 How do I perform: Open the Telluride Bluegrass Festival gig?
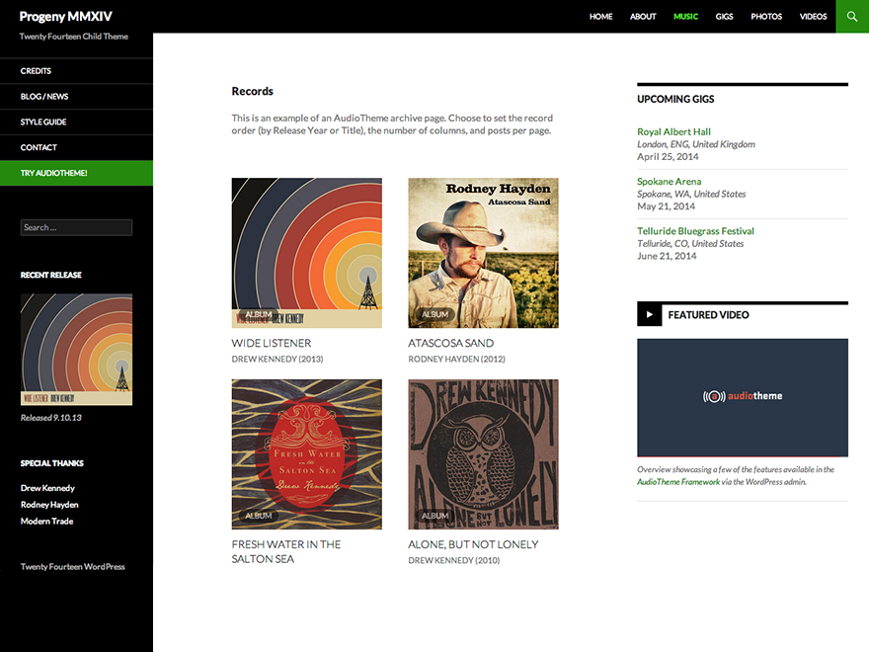coord(695,231)
